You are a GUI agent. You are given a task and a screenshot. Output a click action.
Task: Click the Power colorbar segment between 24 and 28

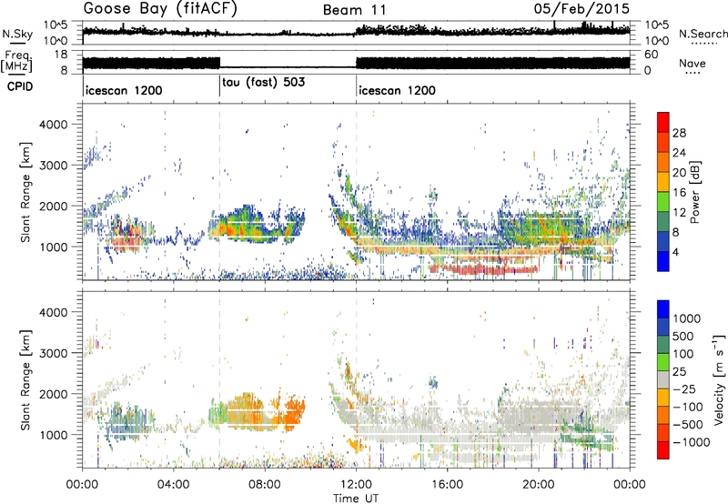pos(663,142)
